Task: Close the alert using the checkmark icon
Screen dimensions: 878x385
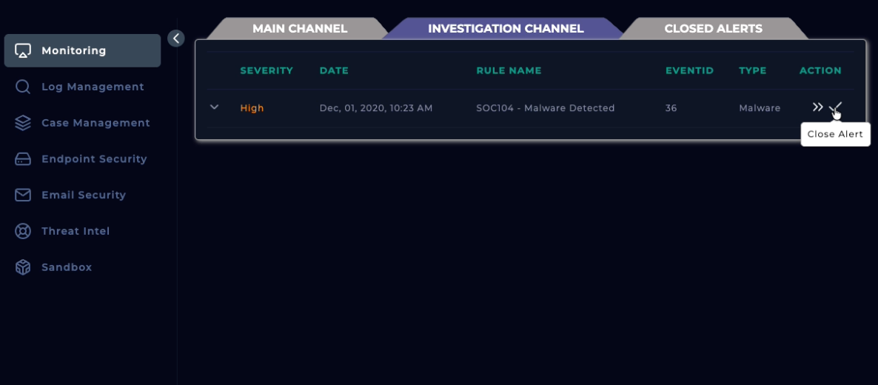Action: tap(836, 108)
